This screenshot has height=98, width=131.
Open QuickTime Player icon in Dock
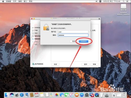click(x=97, y=95)
